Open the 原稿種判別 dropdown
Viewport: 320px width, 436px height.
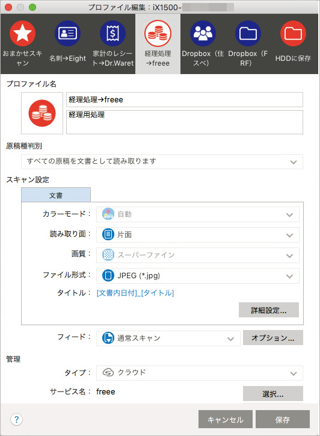pyautogui.click(x=162, y=161)
